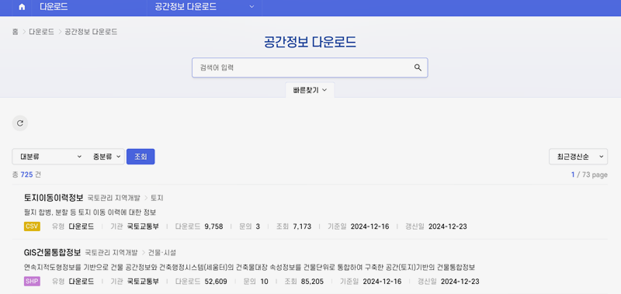Click view count 7,173
Screen dimensions: 621x294
pos(302,227)
